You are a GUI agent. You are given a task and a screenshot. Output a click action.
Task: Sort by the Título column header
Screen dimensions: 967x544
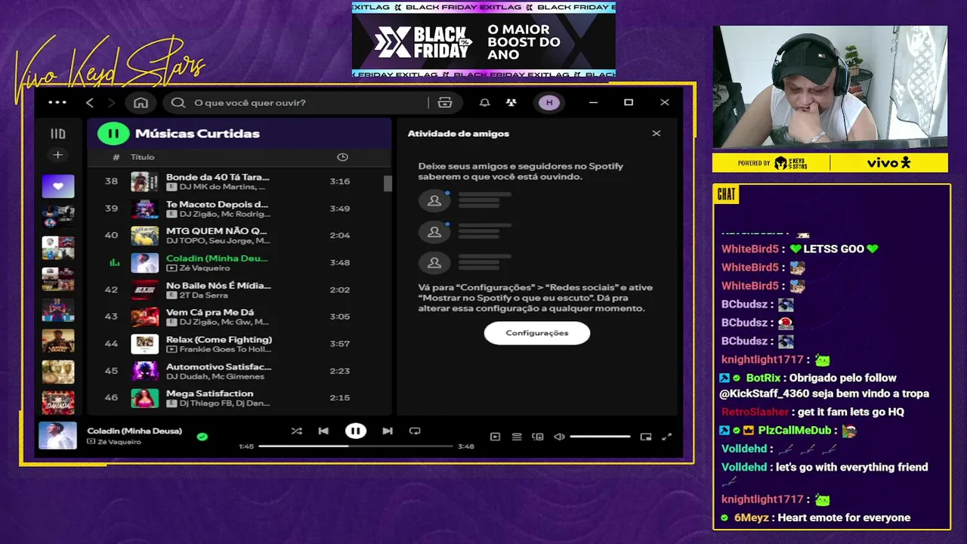click(x=142, y=157)
